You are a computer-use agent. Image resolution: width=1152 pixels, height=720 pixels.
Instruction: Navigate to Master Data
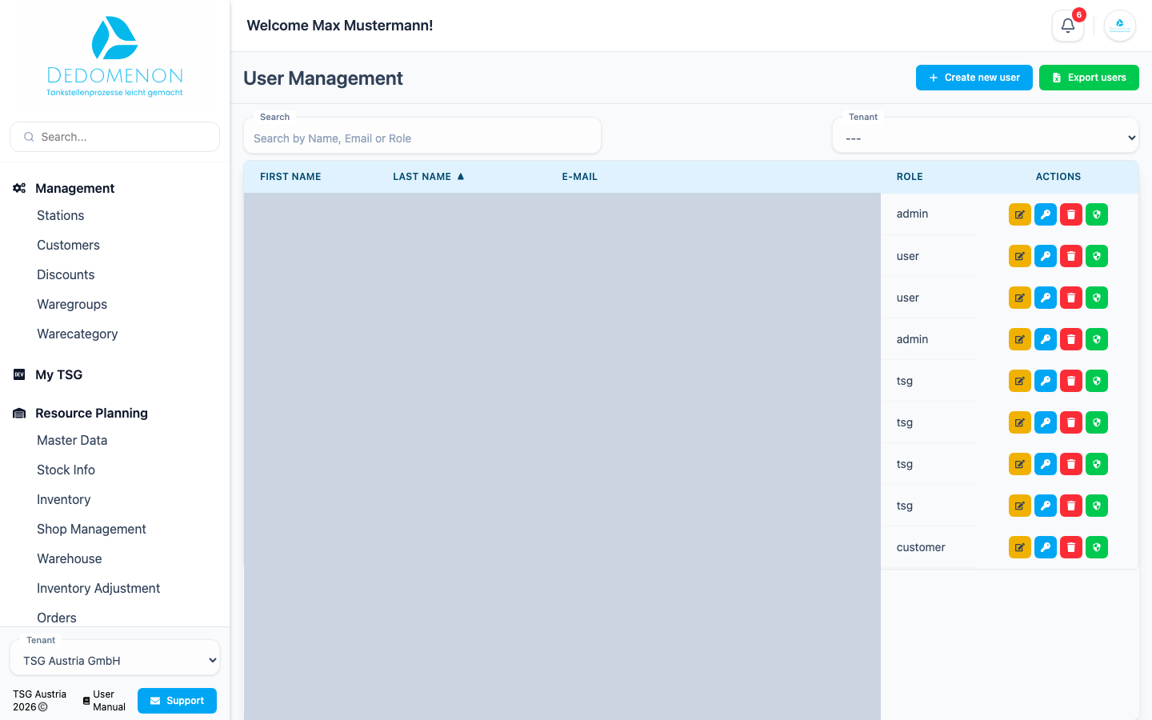(72, 440)
